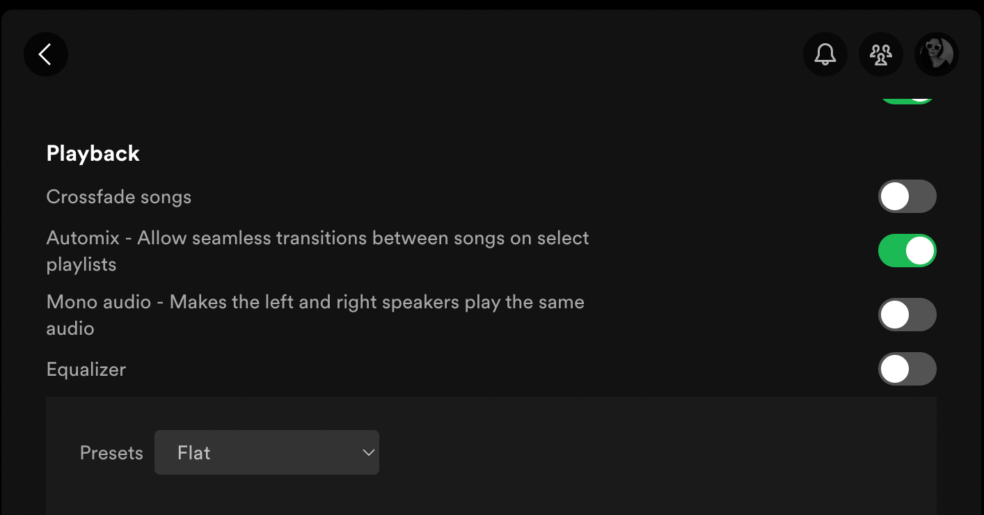Open the Presets dropdown showing Flat
The height and width of the screenshot is (515, 984).
[x=267, y=452]
